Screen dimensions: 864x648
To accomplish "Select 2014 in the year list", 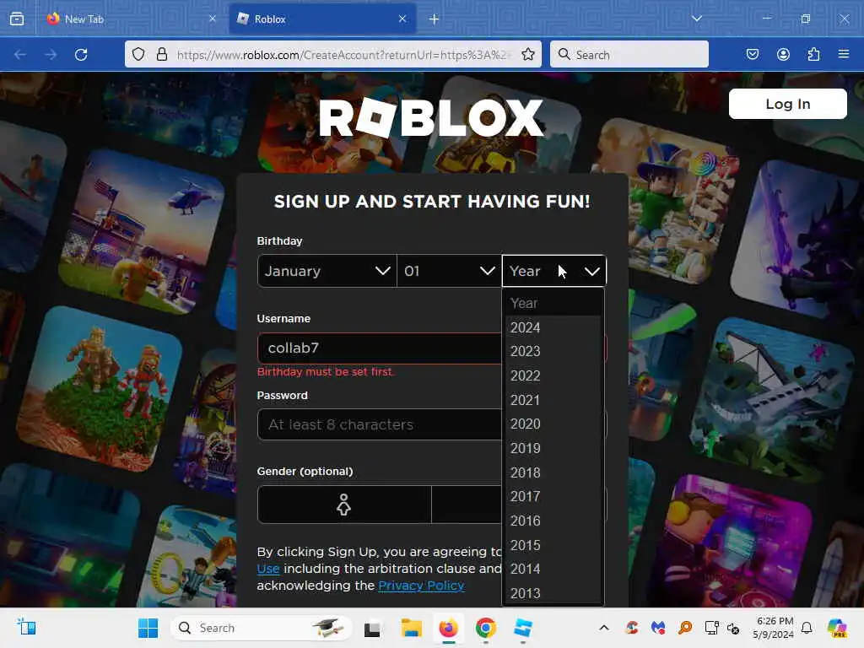I will tap(553, 569).
